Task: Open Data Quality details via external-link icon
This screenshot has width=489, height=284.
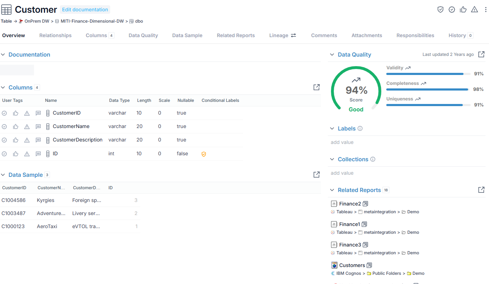Action: pos(481,54)
